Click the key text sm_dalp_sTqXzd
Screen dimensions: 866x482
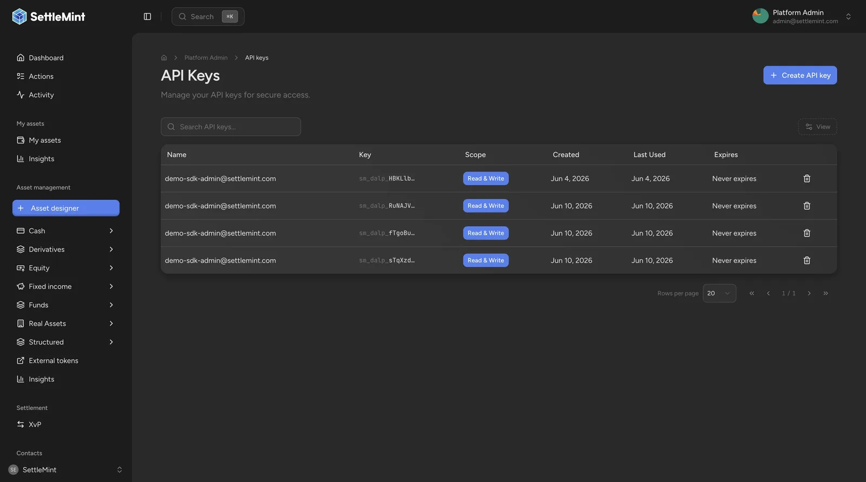pos(387,261)
